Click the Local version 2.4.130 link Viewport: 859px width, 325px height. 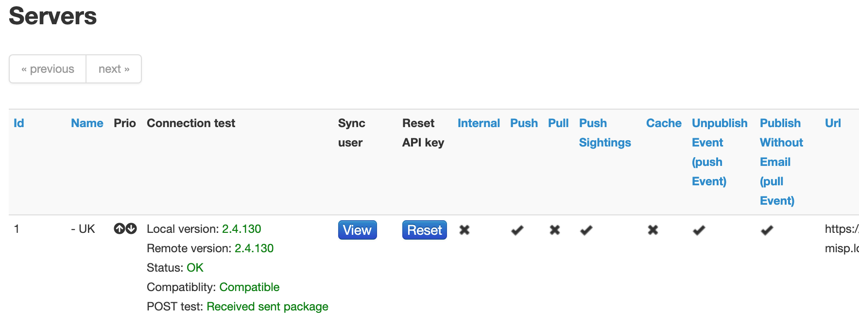click(x=241, y=228)
